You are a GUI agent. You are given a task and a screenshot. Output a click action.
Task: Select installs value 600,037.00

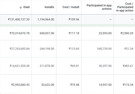pos(47,33)
